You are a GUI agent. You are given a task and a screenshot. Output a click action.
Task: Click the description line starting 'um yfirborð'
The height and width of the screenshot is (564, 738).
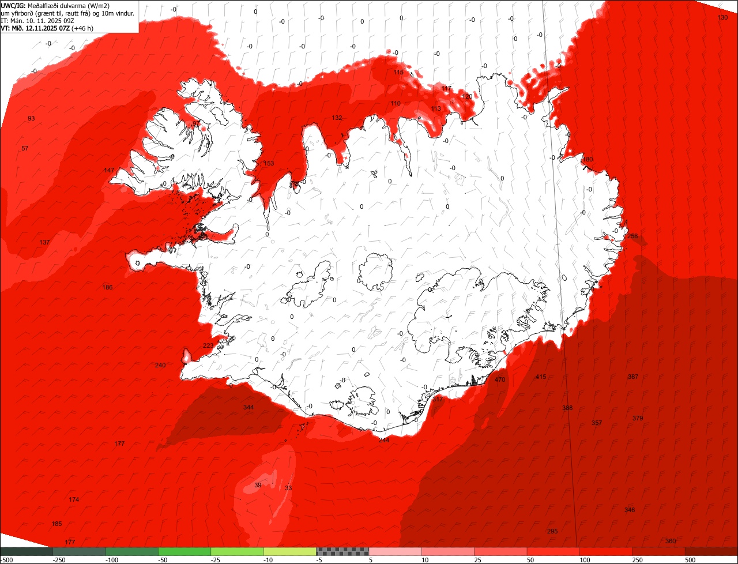pyautogui.click(x=67, y=13)
